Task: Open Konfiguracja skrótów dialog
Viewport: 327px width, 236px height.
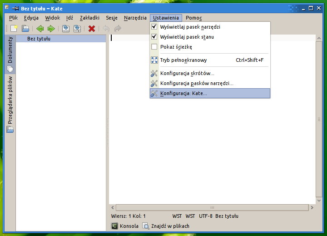Action: point(210,73)
